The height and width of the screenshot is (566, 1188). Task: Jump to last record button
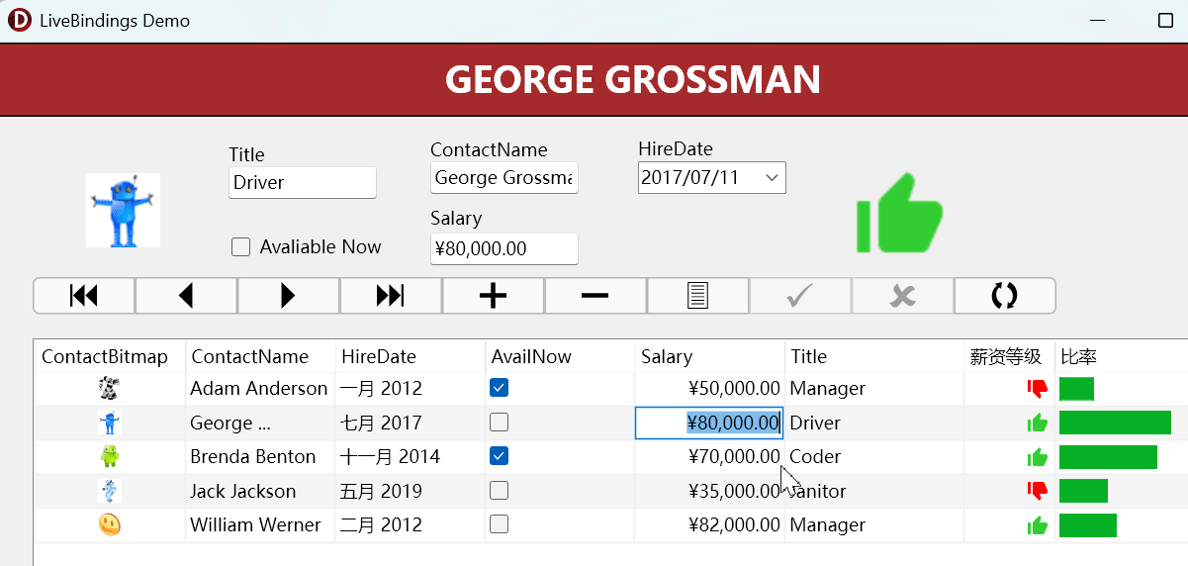pos(391,296)
